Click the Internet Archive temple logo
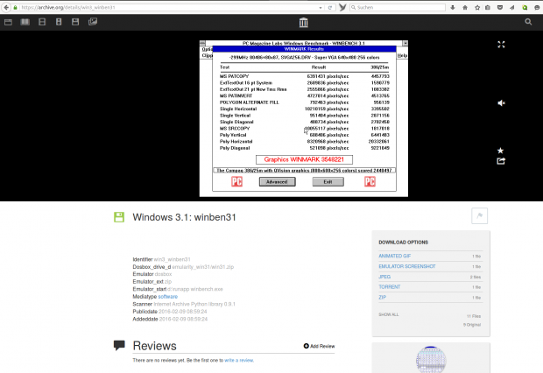This screenshot has height=373, width=543. tap(303, 23)
